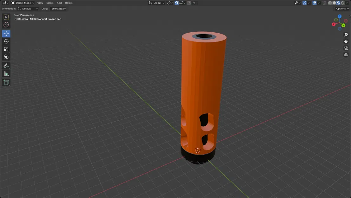Viewport: 351px width, 198px height.
Task: Expand the Select Box drag dropdown
Action: click(58, 9)
